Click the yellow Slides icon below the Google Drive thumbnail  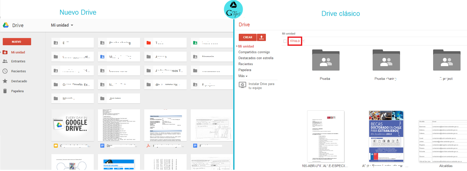pos(56,146)
